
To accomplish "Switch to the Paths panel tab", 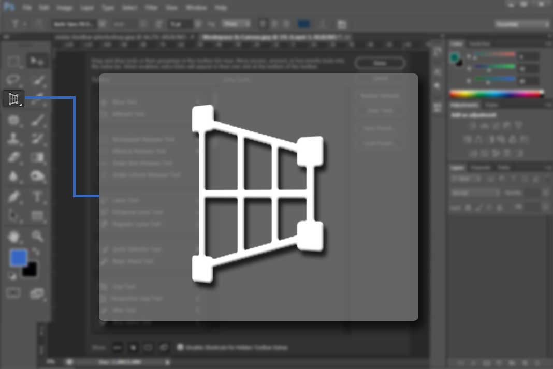I will click(x=503, y=167).
